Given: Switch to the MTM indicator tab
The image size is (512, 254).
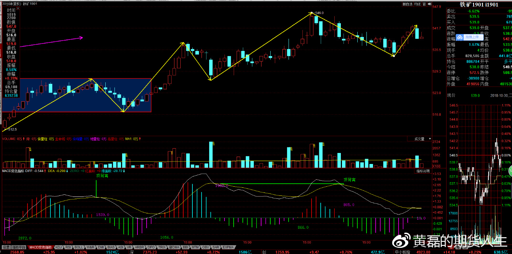Looking at the screenshot, I should click(x=196, y=247).
